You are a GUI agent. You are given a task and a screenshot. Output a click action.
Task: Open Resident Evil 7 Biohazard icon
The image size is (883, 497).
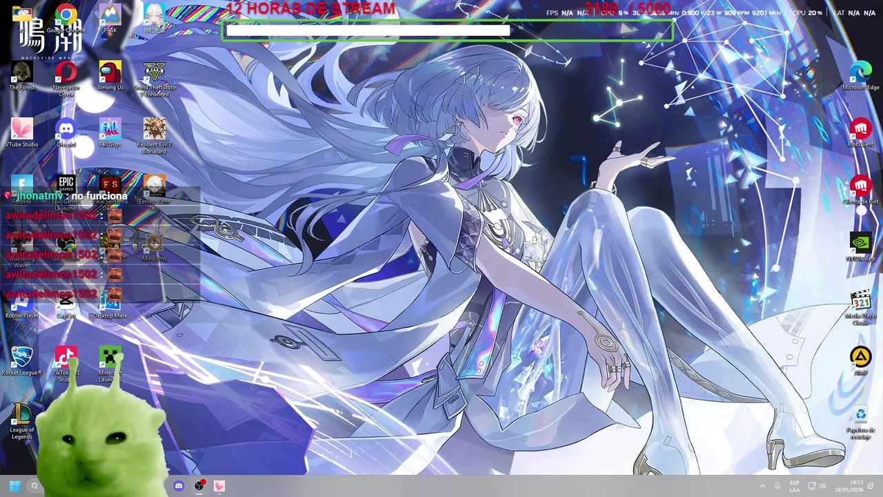[x=155, y=136]
